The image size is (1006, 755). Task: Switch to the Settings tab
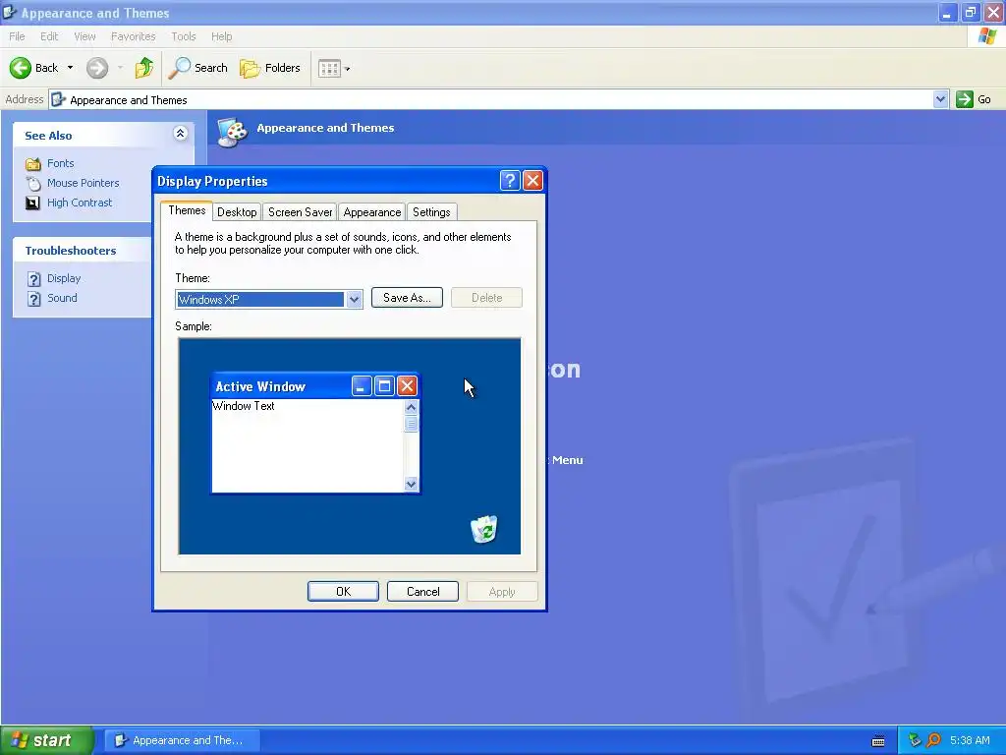click(x=431, y=212)
